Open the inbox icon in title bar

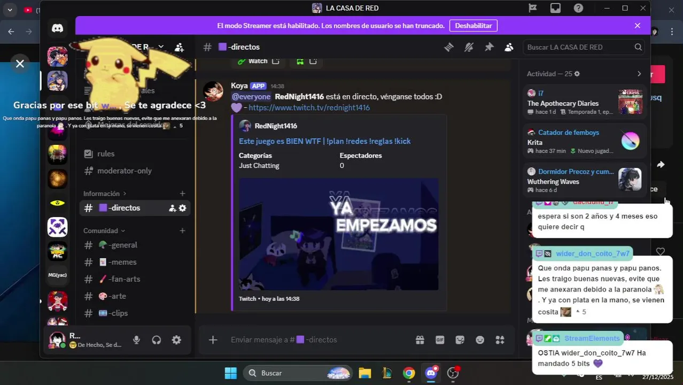pos(555,8)
